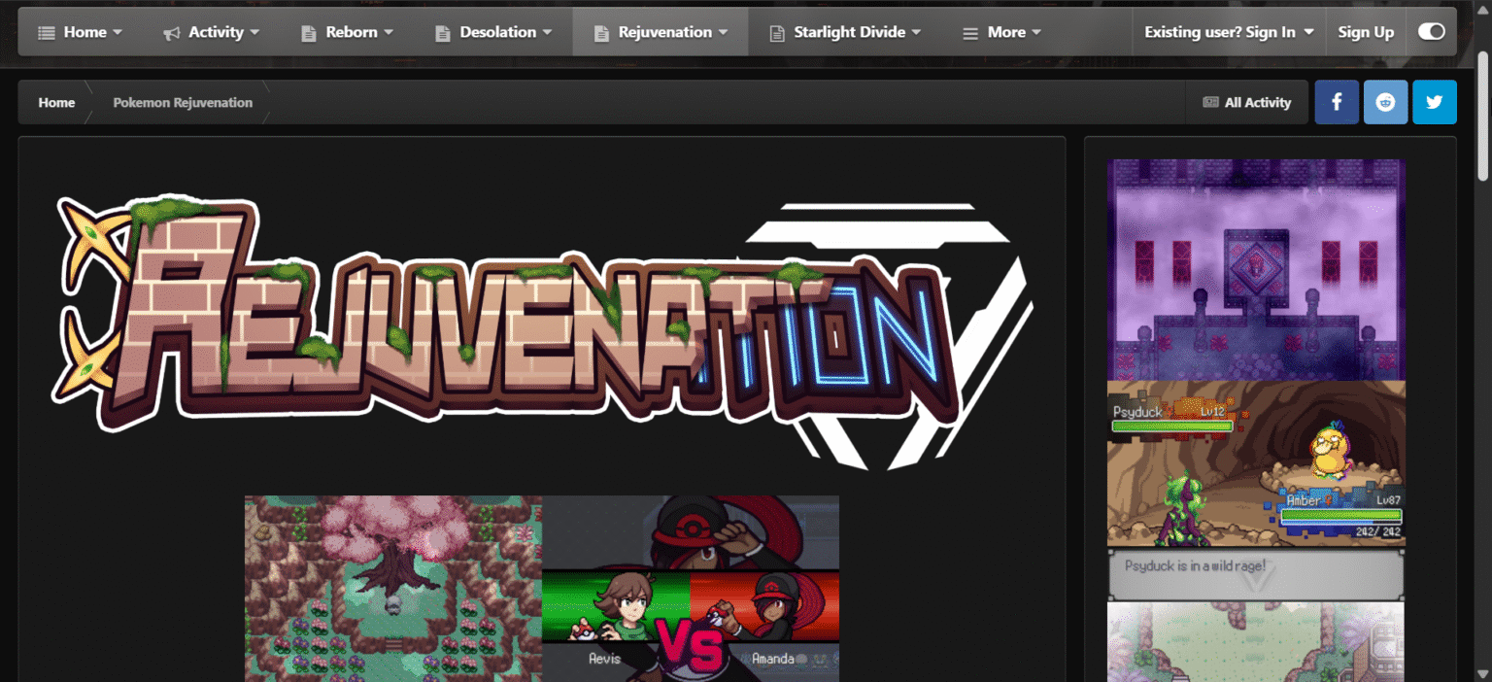Screen dimensions: 1492x682
Task: Open the Existing user Sign In dropdown
Action: (x=1229, y=32)
